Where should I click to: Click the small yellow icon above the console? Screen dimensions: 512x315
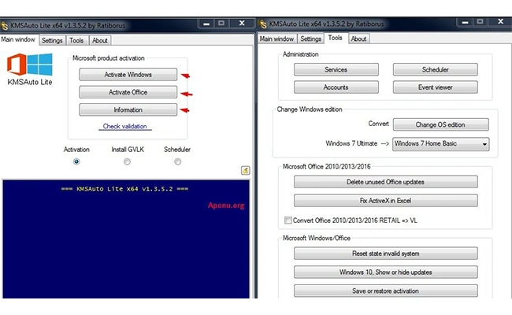(245, 170)
